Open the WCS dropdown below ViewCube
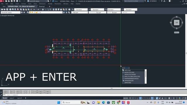The image size is (187, 105). click(x=176, y=32)
